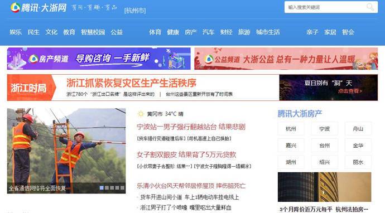Image resolution: width=385 pixels, height=213 pixels.
Task: Go to the 城市生活 section
Action: [x=268, y=32]
